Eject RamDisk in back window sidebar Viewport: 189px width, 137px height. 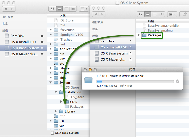pyautogui.click(x=42, y=36)
